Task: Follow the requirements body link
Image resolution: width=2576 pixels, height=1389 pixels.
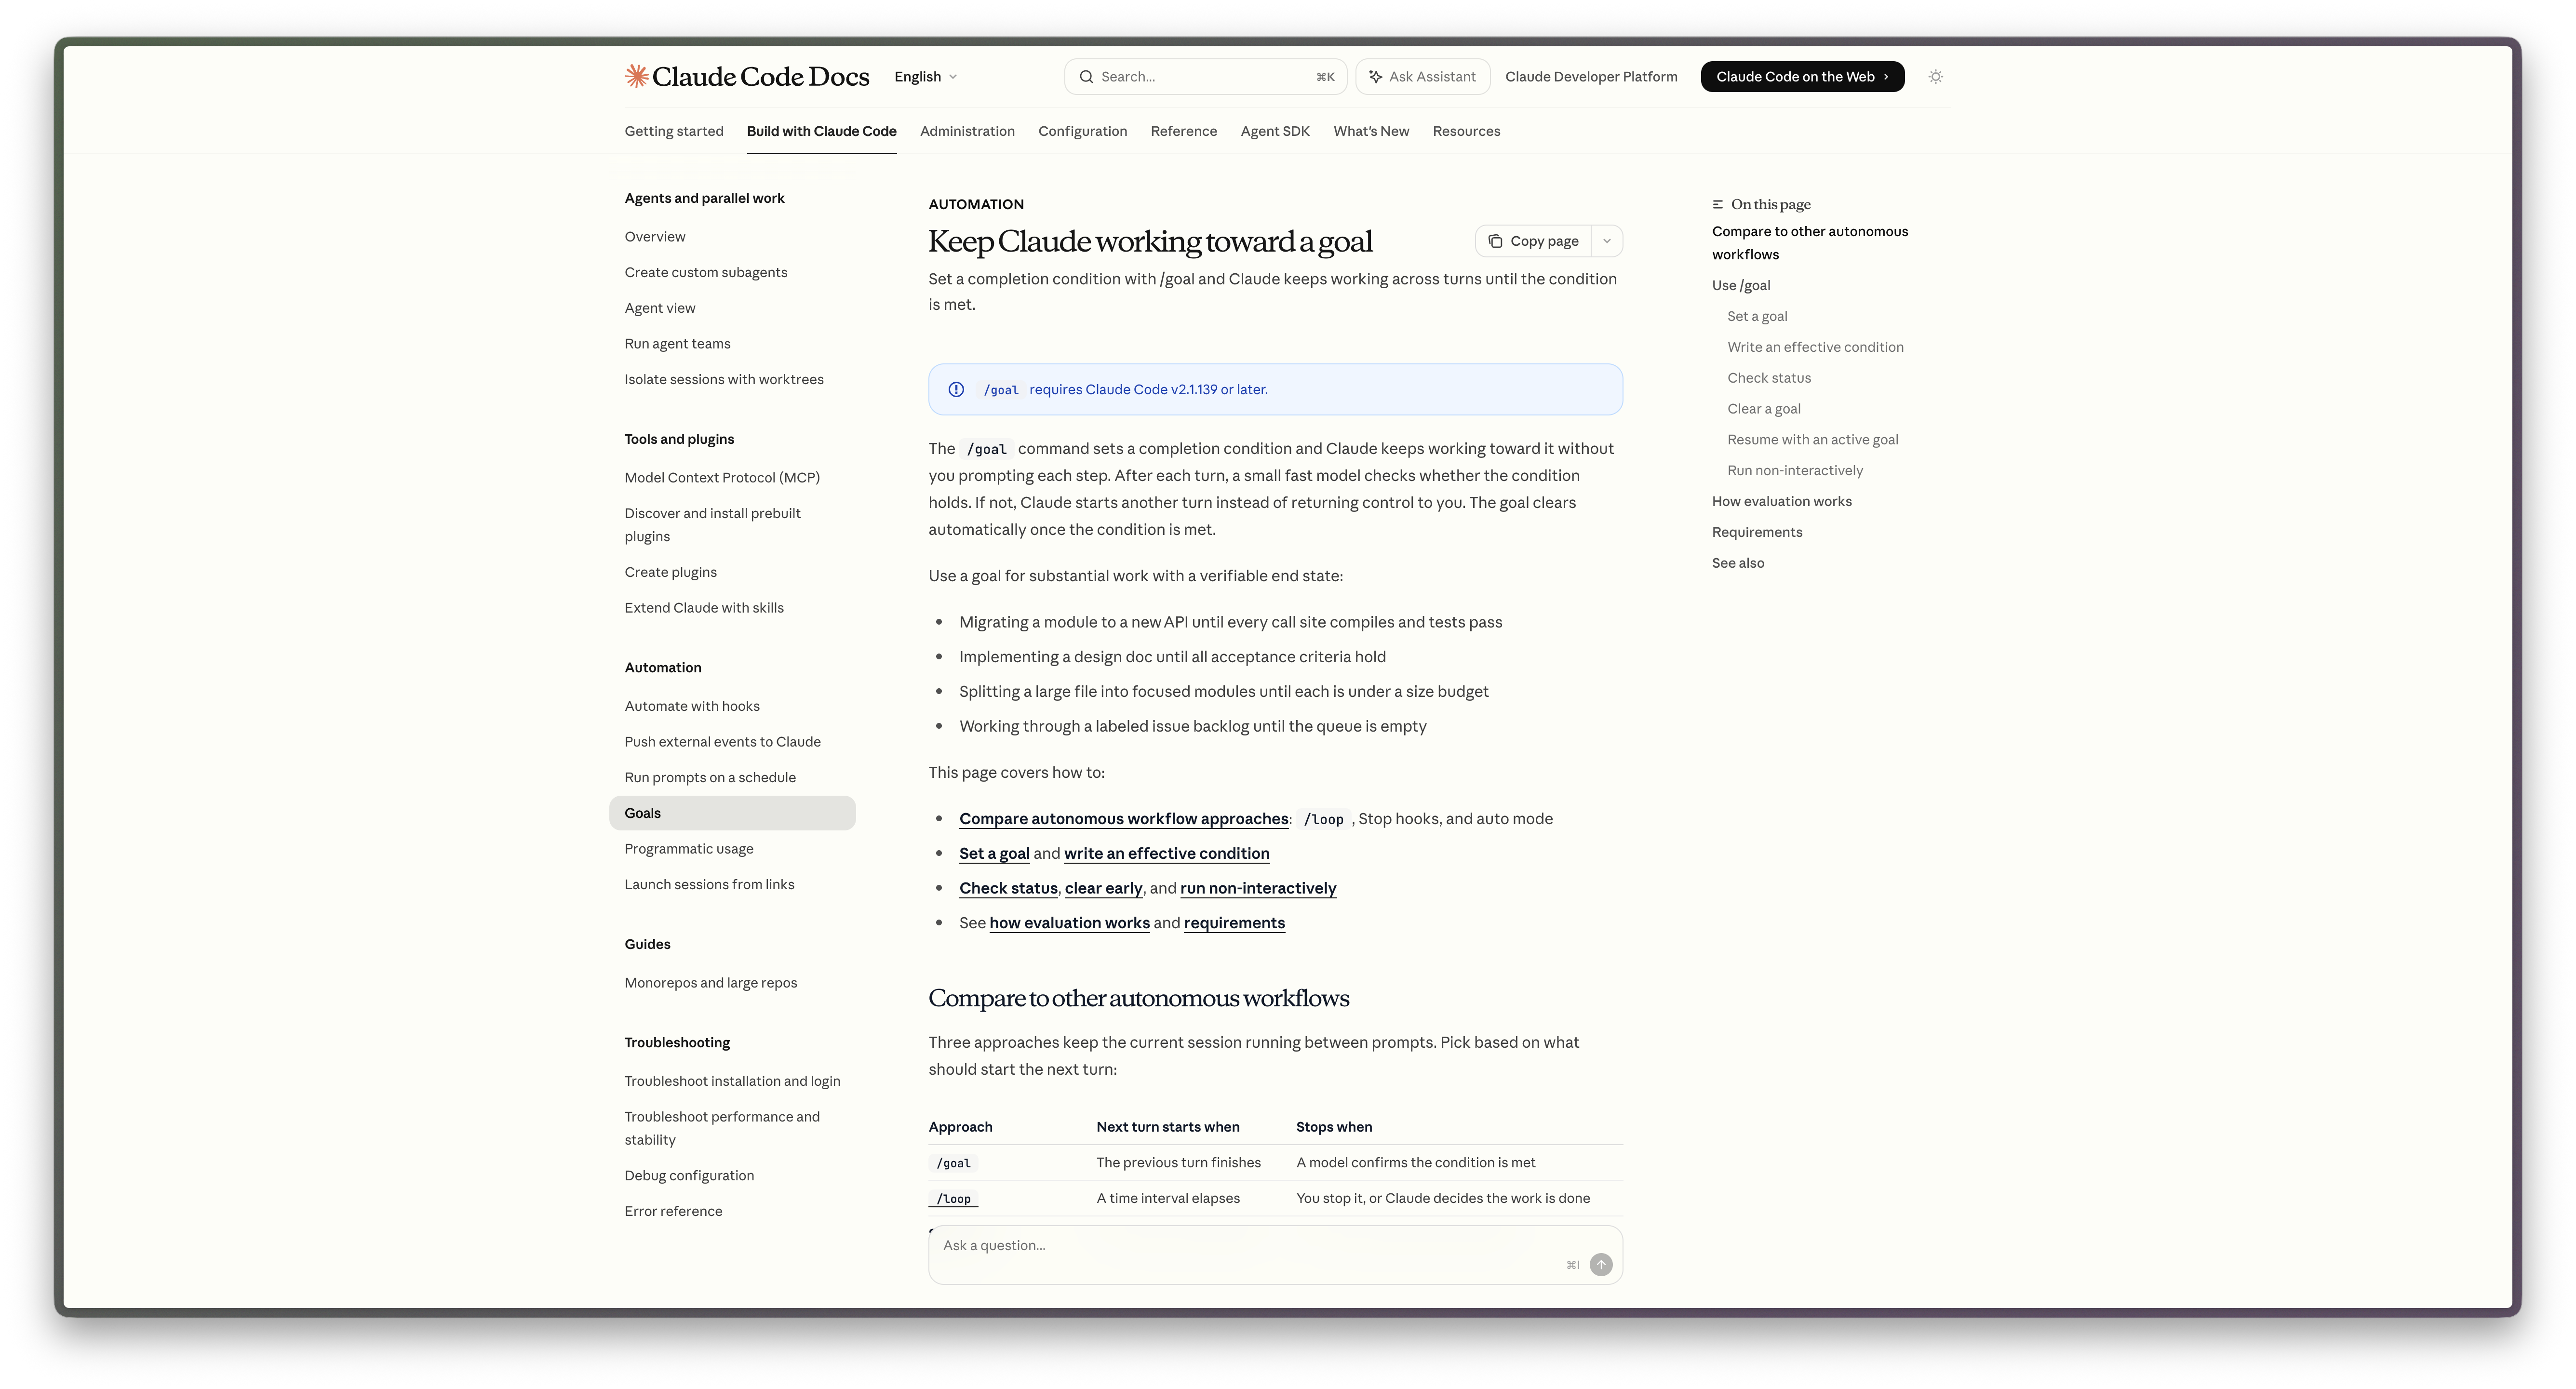Action: (1234, 923)
